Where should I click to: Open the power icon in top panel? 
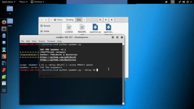pyautogui.click(x=188, y=2)
